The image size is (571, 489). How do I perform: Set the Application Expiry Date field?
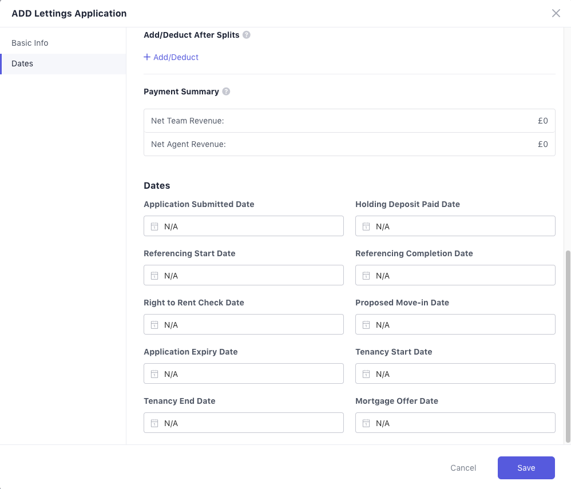243,374
